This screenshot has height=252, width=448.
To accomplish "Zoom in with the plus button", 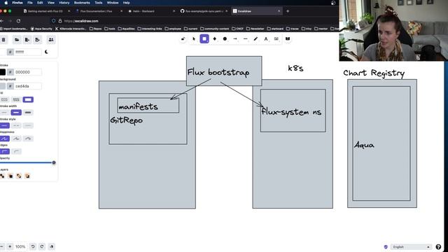I will 10,246.
